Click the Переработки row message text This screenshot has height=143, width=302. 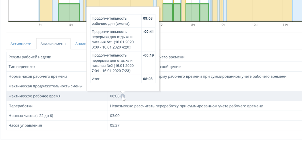(x=187, y=106)
